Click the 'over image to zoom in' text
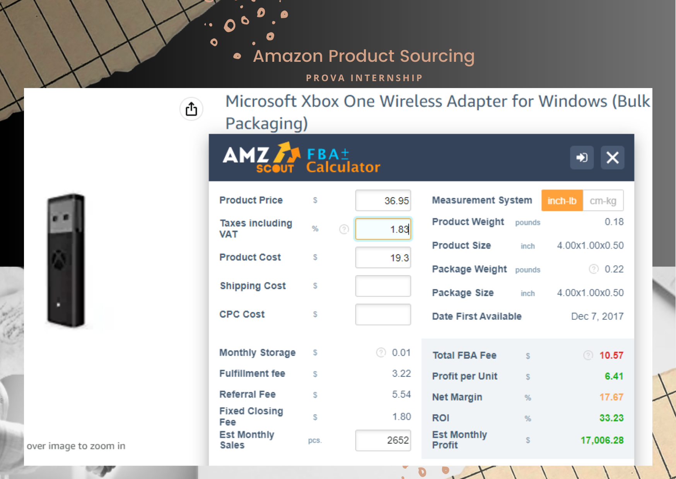The image size is (676, 479). pyautogui.click(x=76, y=446)
